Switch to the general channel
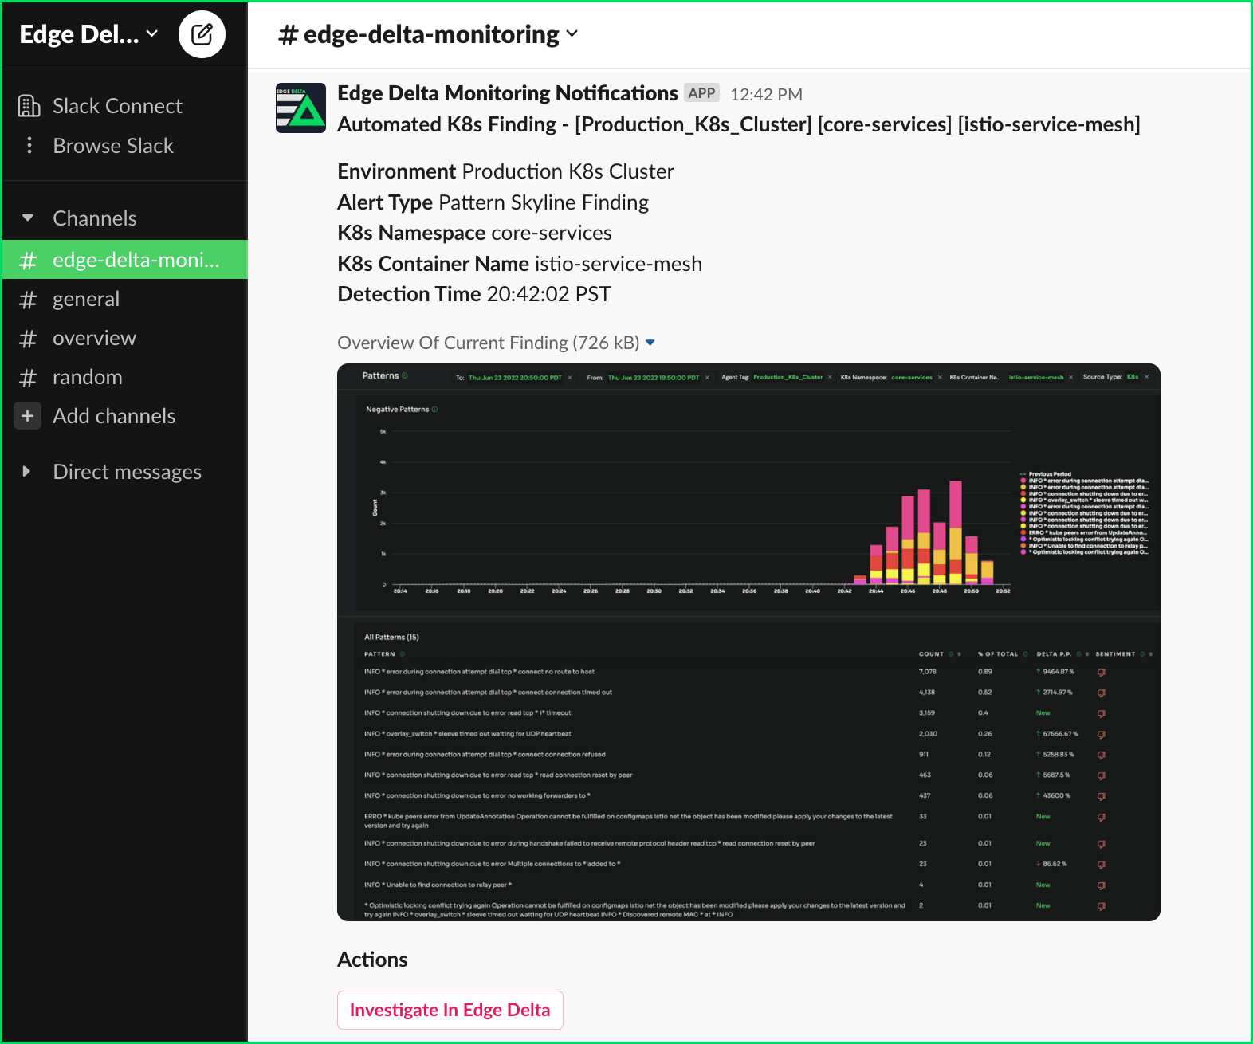The width and height of the screenshot is (1253, 1044). click(x=86, y=299)
